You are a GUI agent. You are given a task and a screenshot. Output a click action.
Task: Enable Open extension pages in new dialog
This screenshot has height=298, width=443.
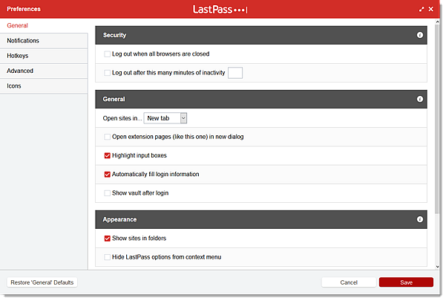[107, 137]
